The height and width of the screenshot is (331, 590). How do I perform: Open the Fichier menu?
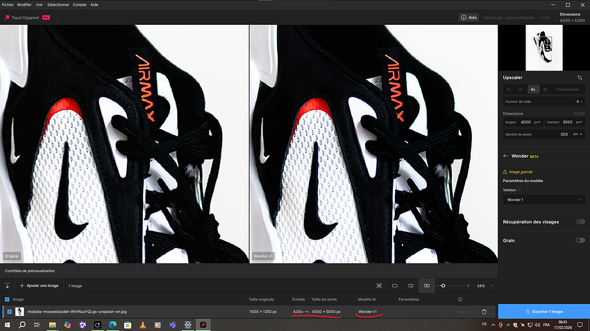[8, 5]
